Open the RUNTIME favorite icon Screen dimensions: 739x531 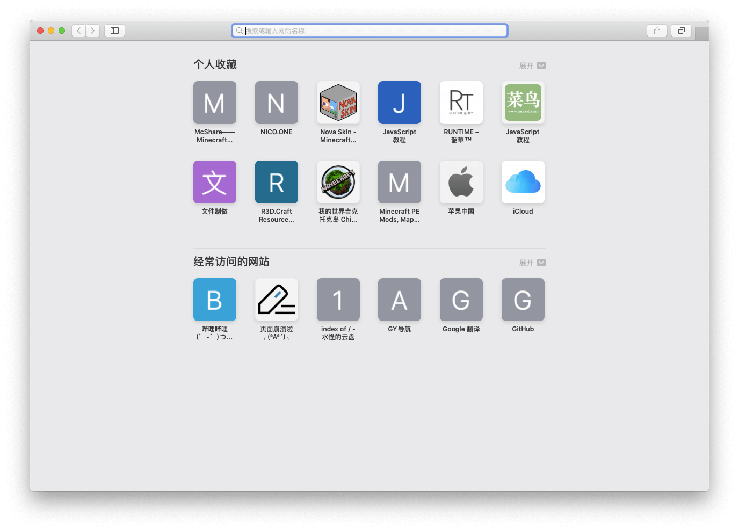[461, 103]
